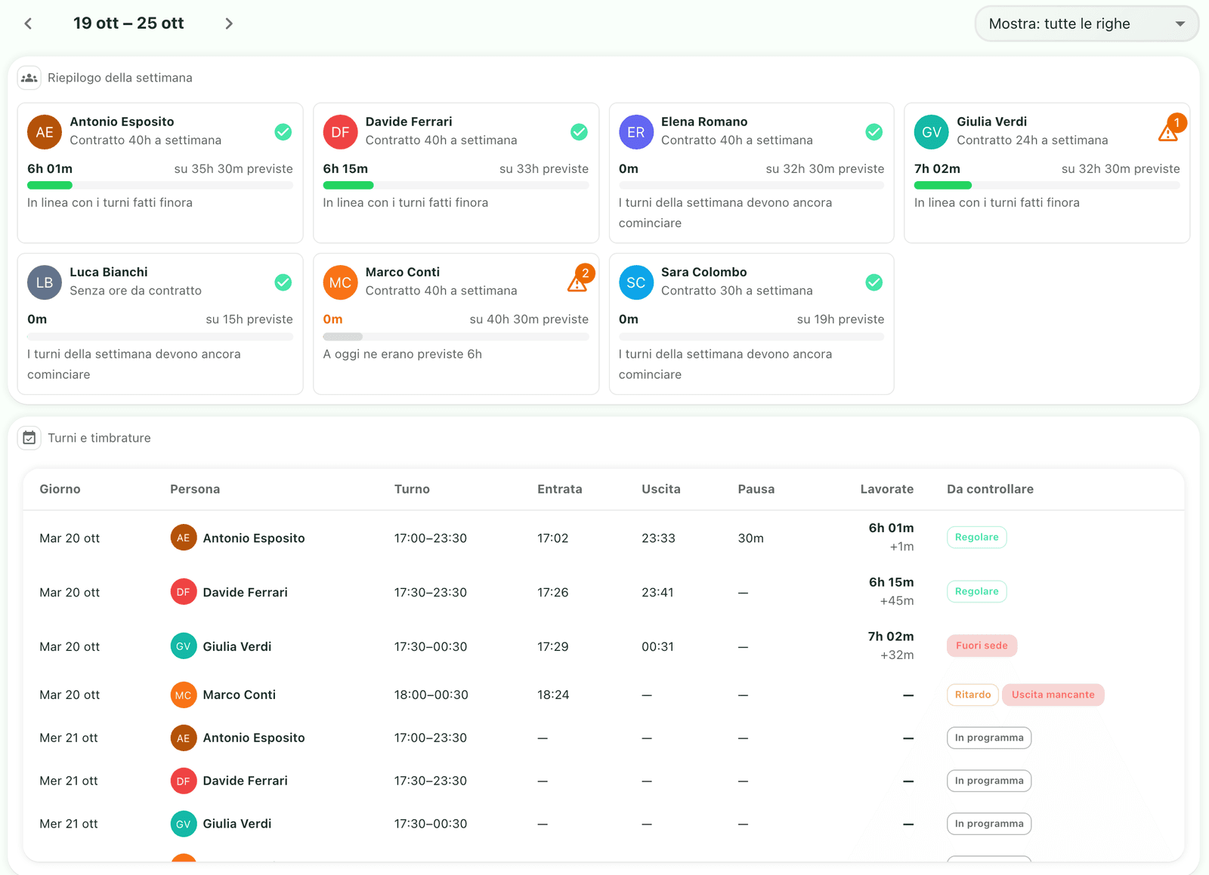Click Giulia Verdi's hours progress bar in summary
Image resolution: width=1209 pixels, height=875 pixels.
point(1047,185)
